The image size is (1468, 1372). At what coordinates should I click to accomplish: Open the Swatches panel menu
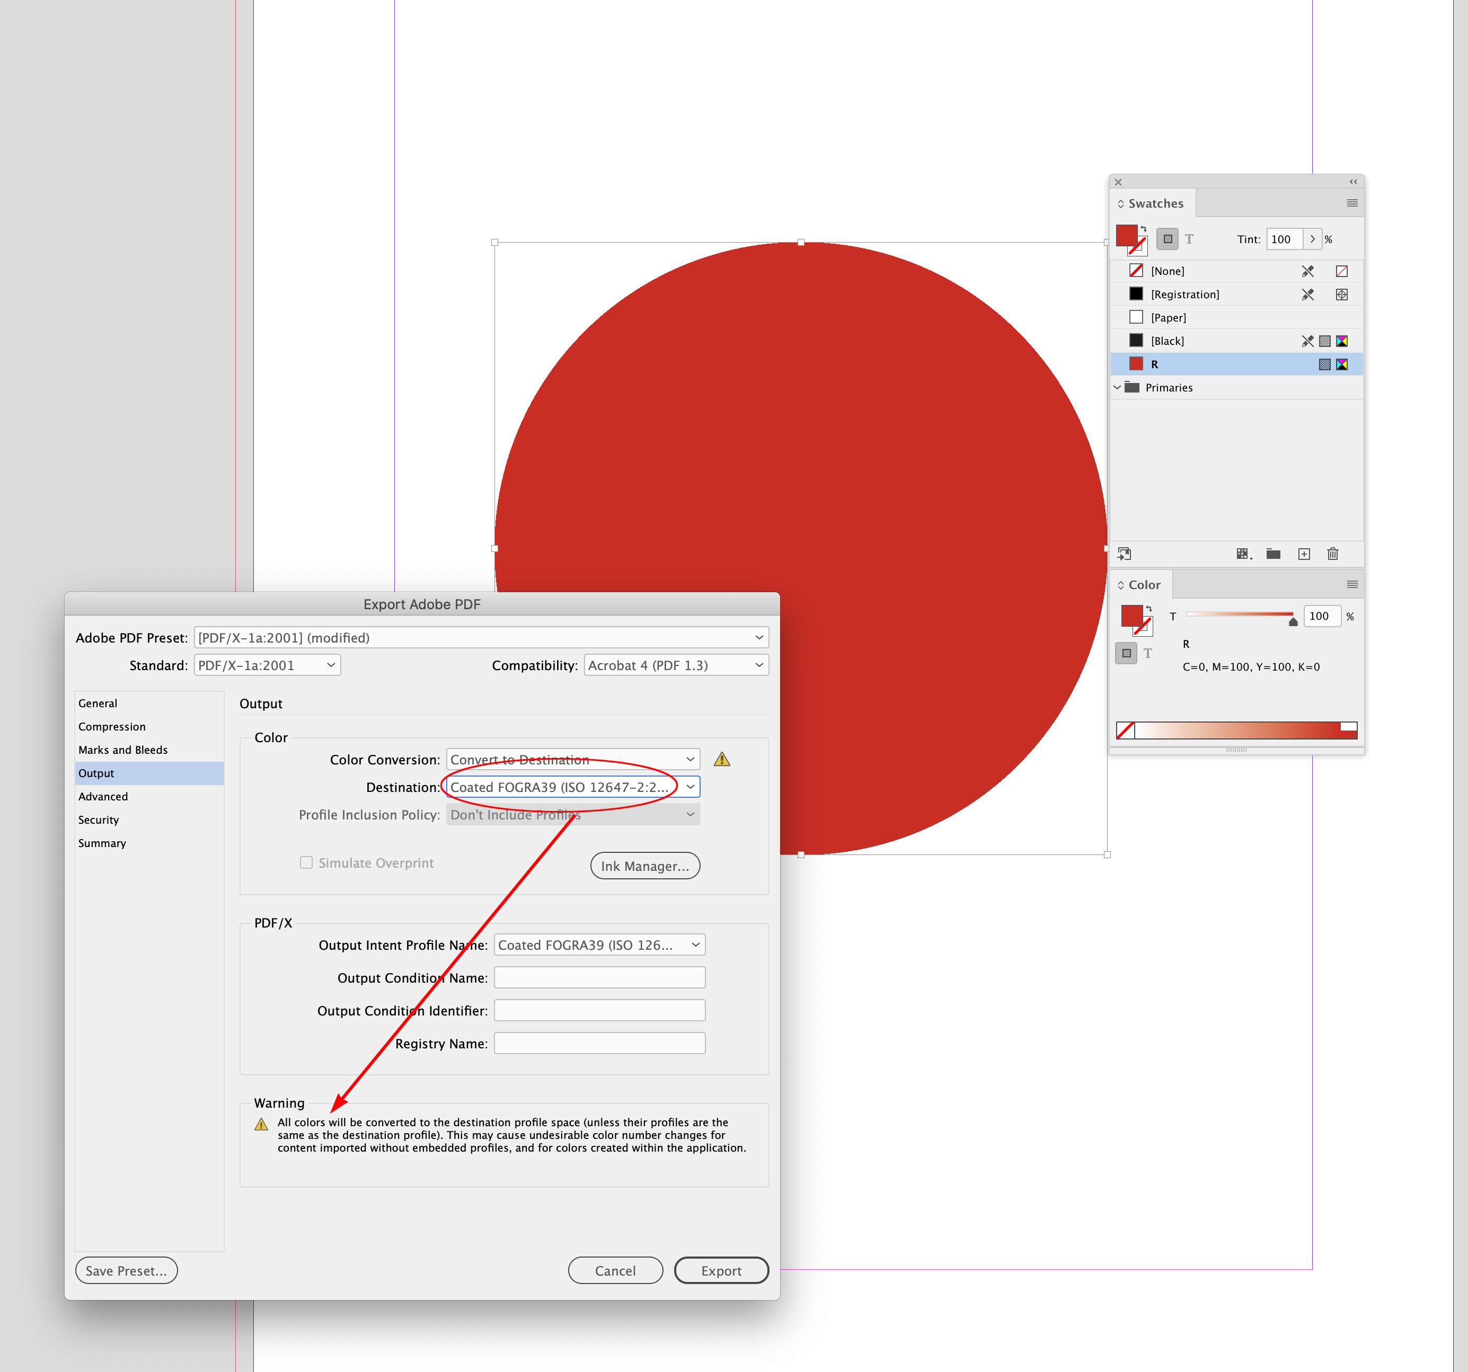tap(1352, 203)
